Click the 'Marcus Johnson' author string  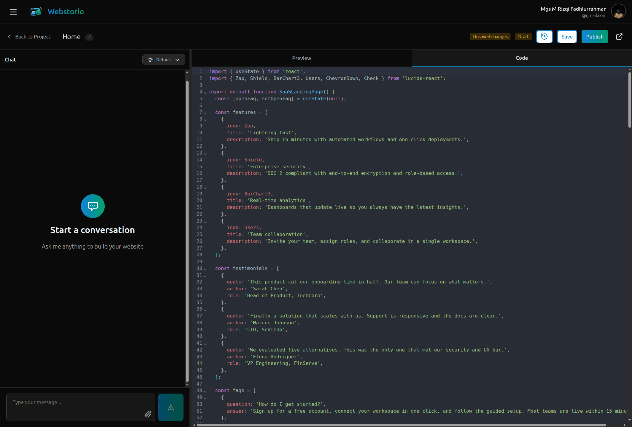(273, 323)
